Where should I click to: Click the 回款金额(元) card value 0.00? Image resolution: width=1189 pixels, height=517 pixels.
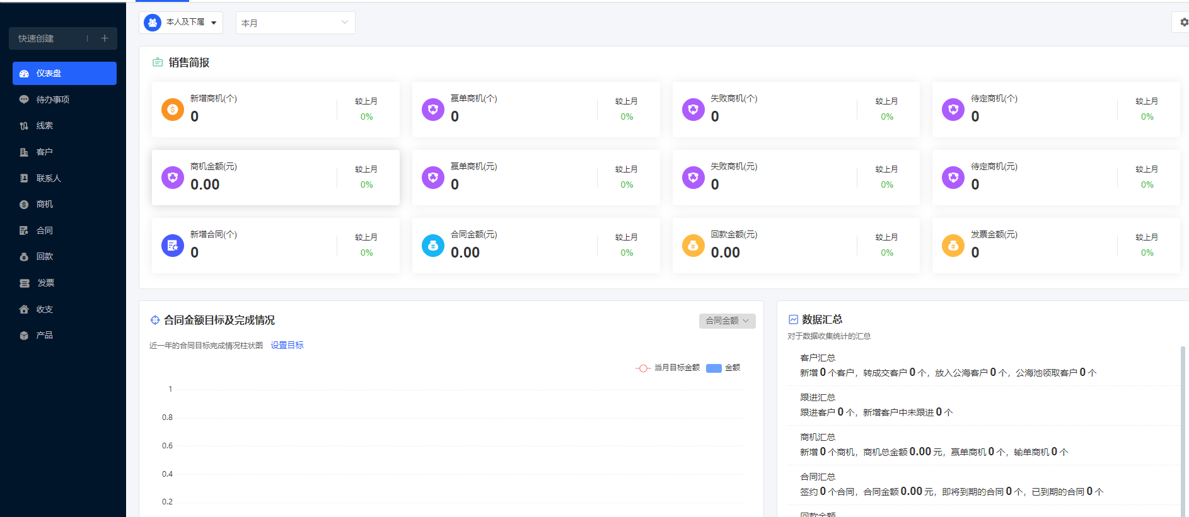pyautogui.click(x=726, y=253)
